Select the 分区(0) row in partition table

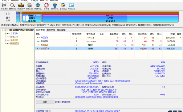coord(108,38)
